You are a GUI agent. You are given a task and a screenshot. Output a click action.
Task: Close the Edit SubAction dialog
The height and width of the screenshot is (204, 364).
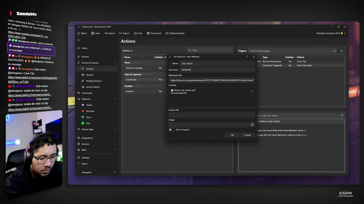coord(254,57)
